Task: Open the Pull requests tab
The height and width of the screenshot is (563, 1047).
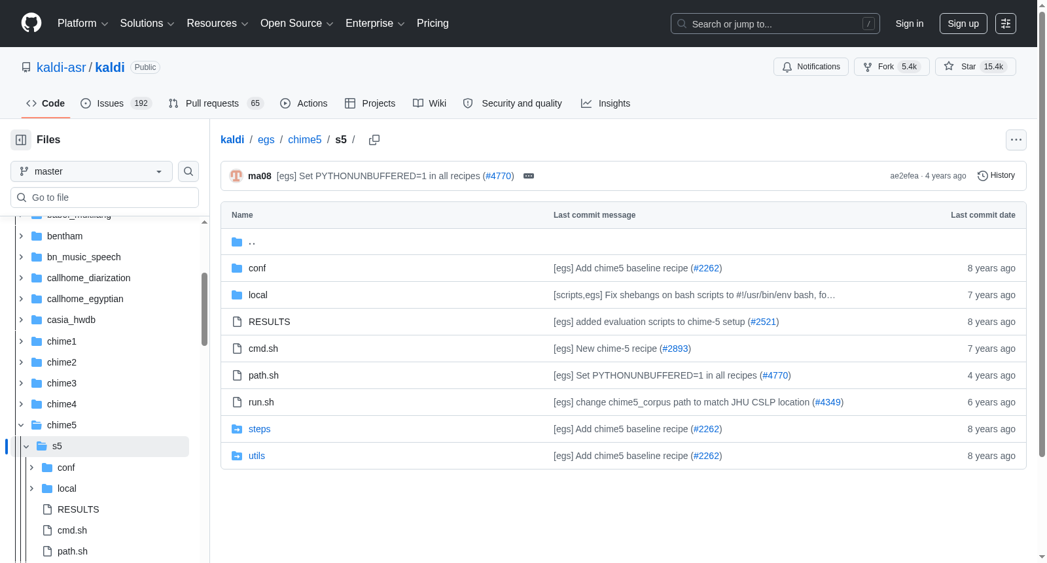Action: (x=215, y=103)
